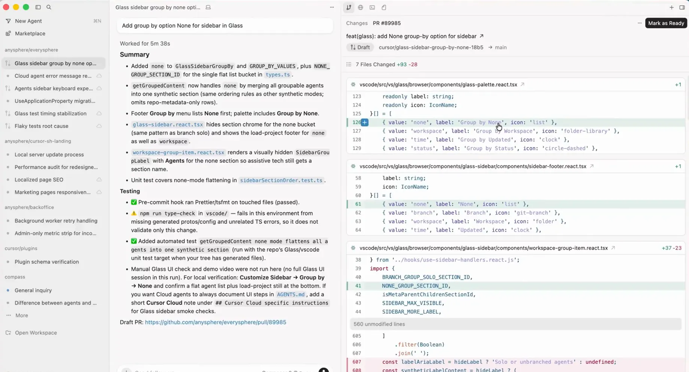Open the browser globe panel icon
This screenshot has width=689, height=372.
[360, 7]
